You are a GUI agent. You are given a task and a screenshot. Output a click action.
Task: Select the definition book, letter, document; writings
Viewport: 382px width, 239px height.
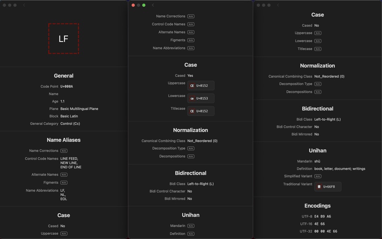340,169
